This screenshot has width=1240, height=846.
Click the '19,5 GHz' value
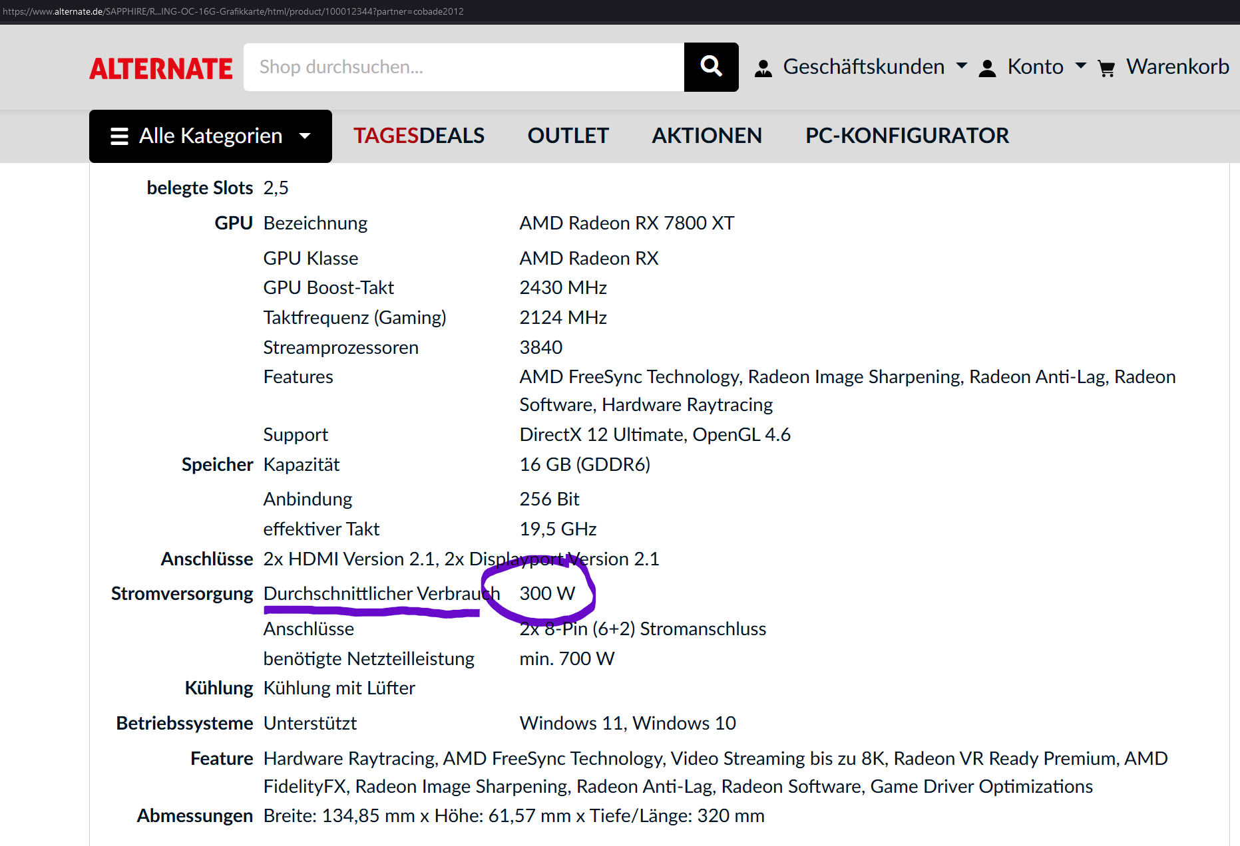click(x=558, y=529)
